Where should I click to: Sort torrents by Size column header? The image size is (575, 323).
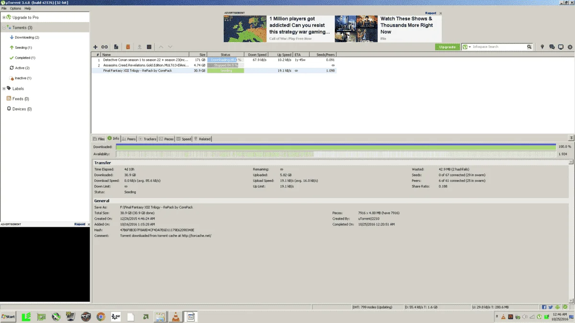(x=198, y=55)
